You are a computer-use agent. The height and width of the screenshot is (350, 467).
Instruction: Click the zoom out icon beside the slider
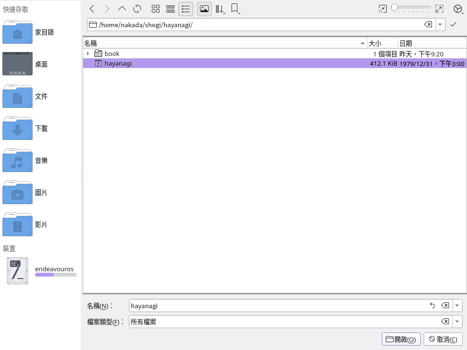tap(383, 9)
